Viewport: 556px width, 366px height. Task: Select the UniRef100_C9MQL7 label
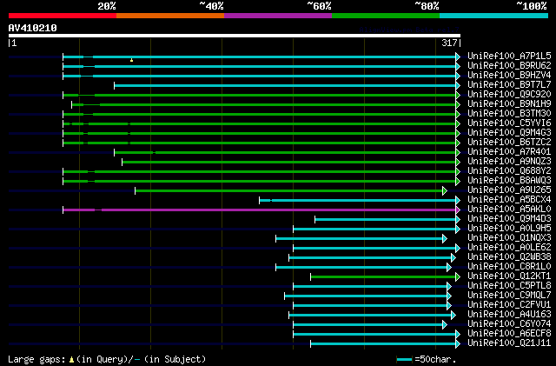click(509, 296)
